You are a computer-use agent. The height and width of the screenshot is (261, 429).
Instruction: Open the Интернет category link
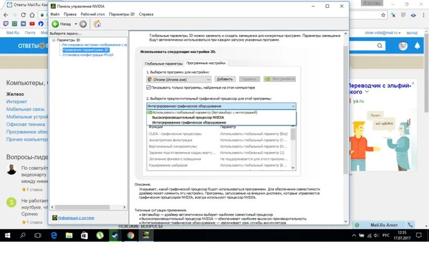(x=17, y=102)
